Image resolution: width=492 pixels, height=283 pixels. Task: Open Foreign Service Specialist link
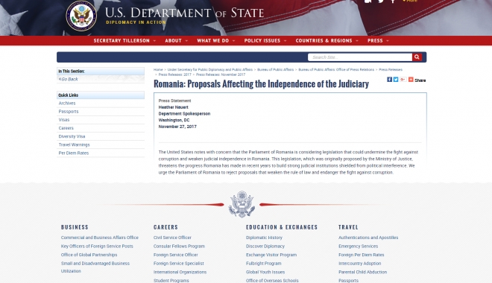(179, 264)
